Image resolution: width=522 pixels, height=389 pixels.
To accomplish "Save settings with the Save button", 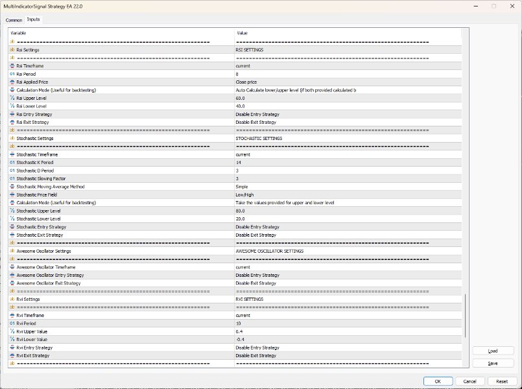I will [x=493, y=363].
